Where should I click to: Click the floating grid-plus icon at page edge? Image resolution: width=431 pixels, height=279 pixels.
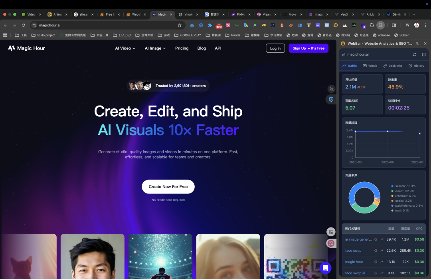331,232
